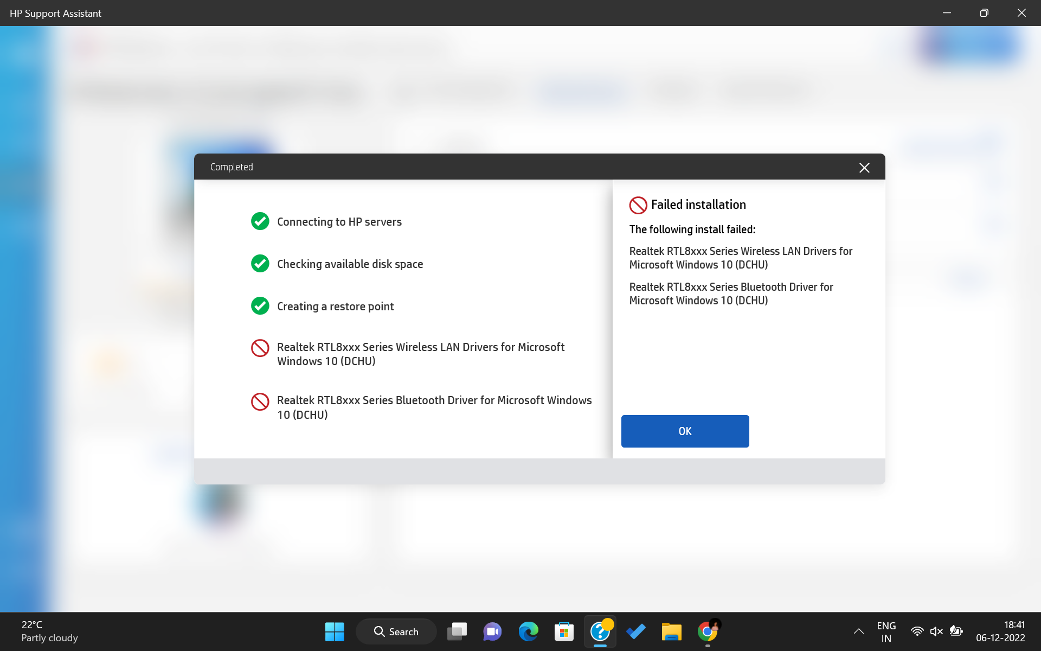Click failed icon beside Bluetooth Driver step
Viewport: 1041px width, 651px height.
click(260, 402)
